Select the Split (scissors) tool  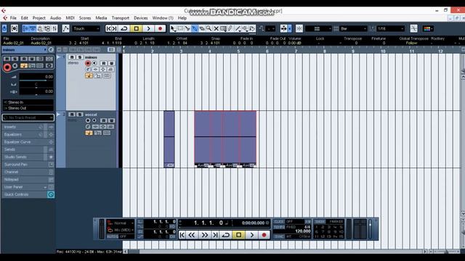(187, 29)
